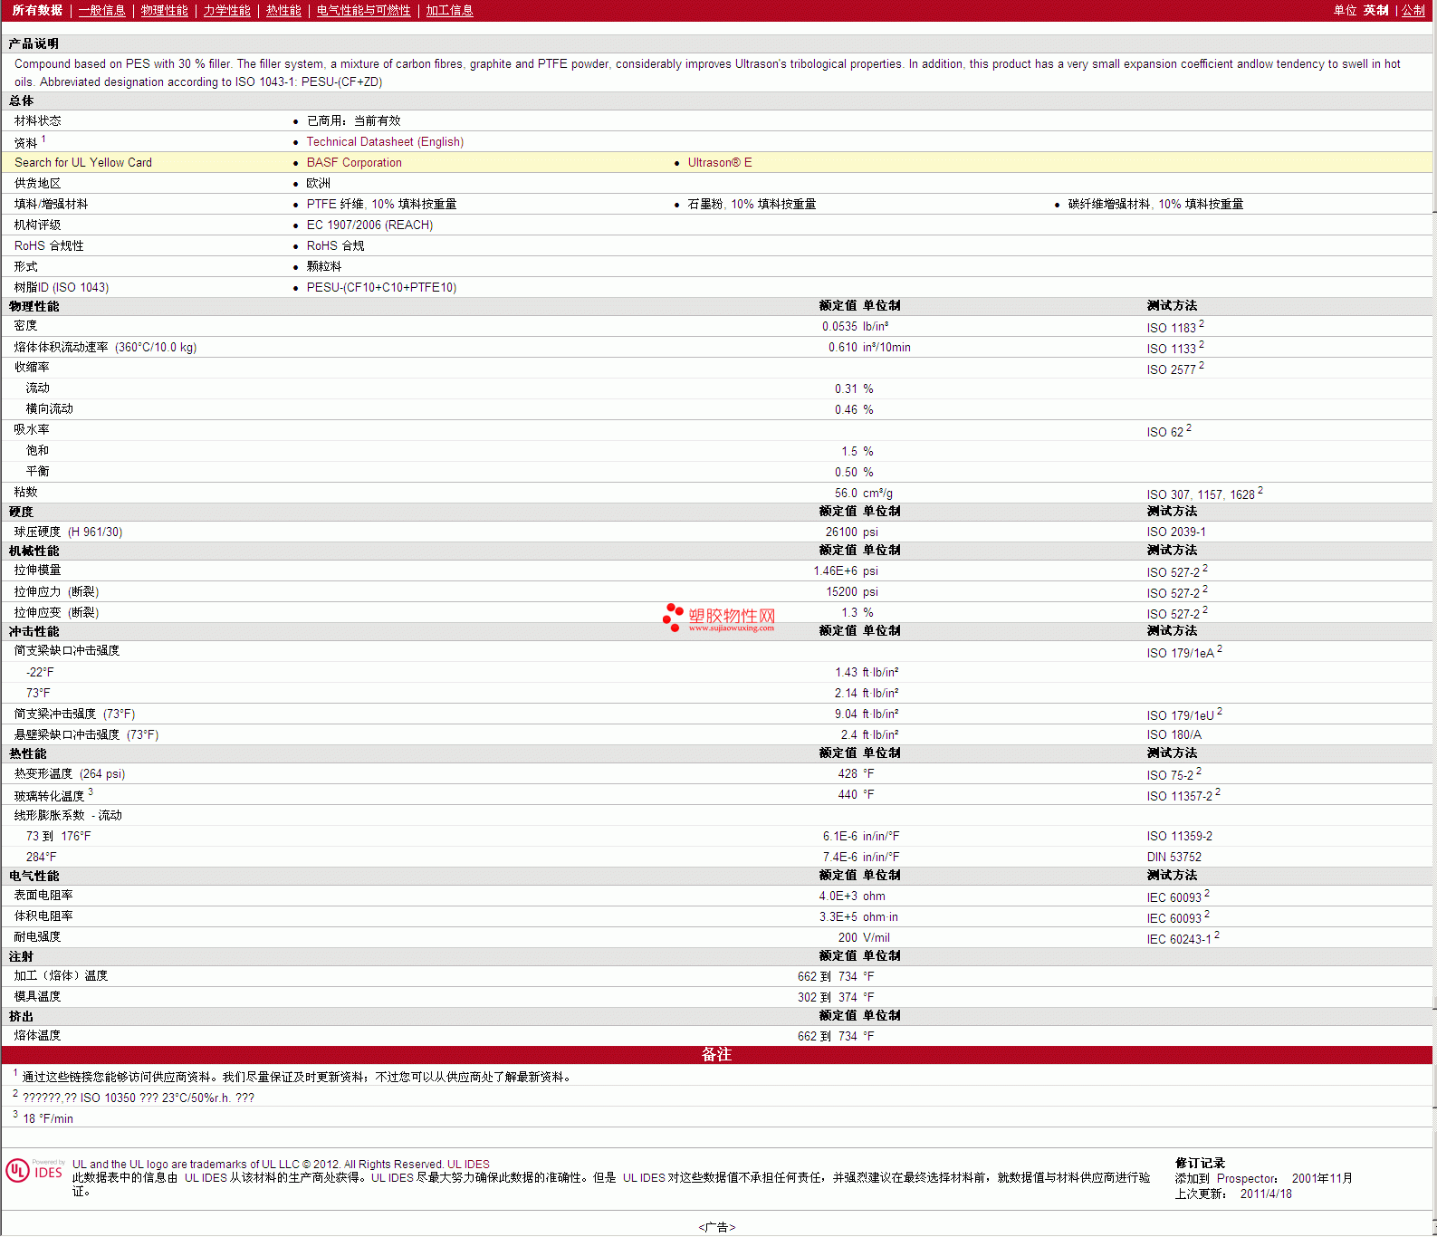Select surface resistivity value 4.0E+3
Viewport: 1437px width, 1237px height.
pos(838,897)
